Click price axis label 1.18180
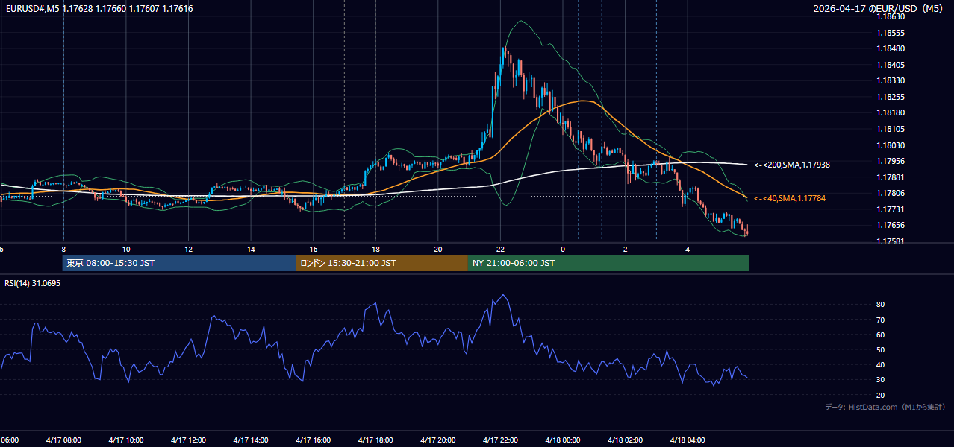Image resolution: width=954 pixels, height=447 pixels. click(891, 112)
